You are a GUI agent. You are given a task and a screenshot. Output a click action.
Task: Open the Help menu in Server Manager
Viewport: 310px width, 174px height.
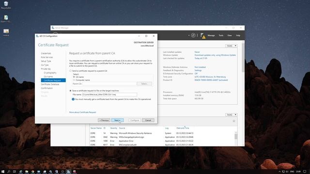(x=238, y=35)
